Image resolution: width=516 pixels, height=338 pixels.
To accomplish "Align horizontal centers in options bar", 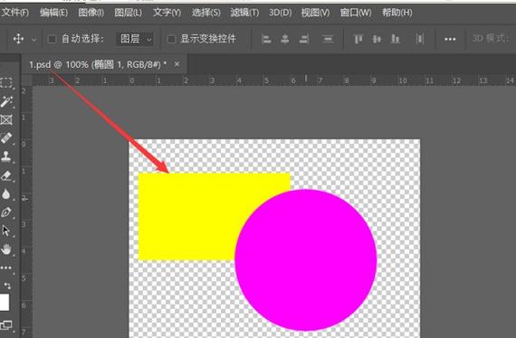I will (x=285, y=40).
